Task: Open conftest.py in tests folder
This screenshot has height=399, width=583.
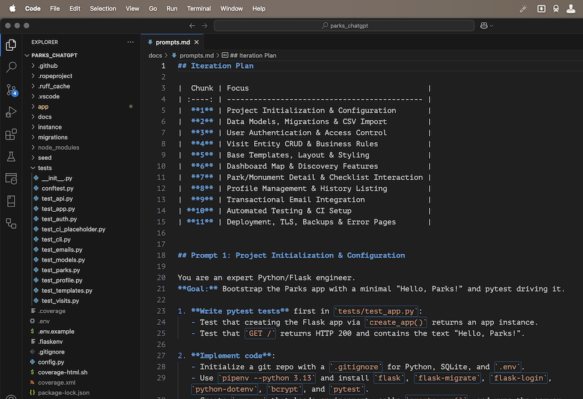Action: 58,188
